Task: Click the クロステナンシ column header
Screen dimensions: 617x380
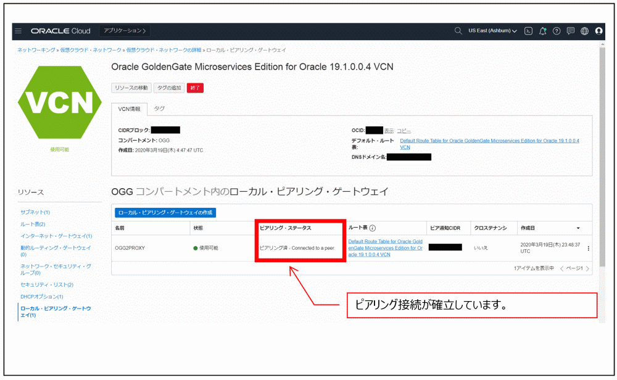Action: [491, 228]
